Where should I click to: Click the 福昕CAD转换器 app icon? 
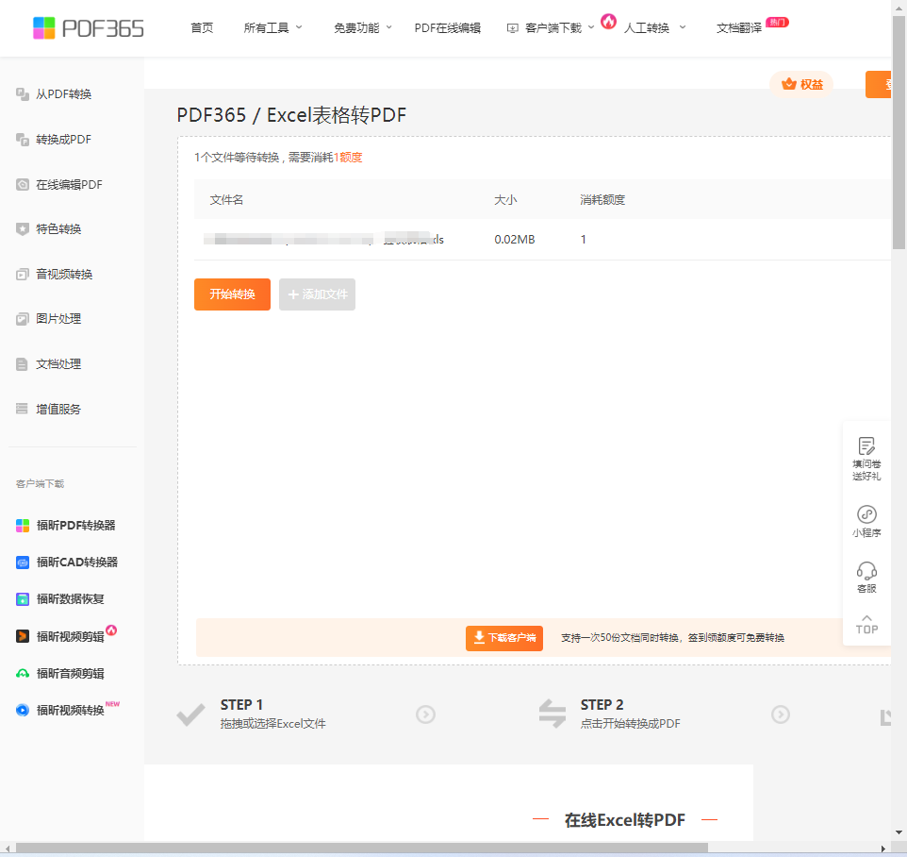tap(23, 563)
